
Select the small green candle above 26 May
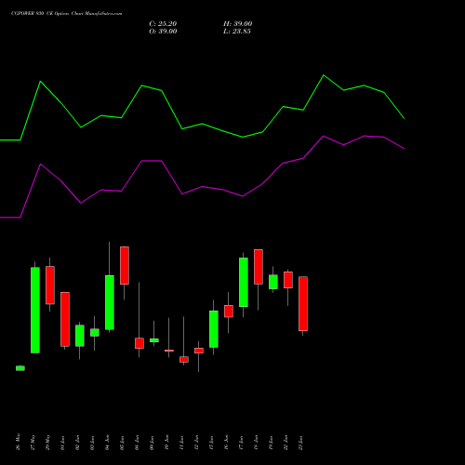[20, 368]
